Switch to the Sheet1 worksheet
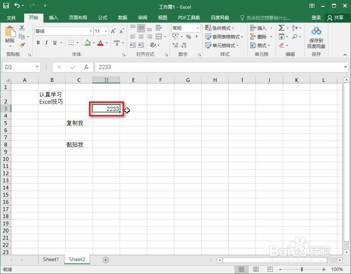Viewport: 351px width, 274px height. point(51,260)
